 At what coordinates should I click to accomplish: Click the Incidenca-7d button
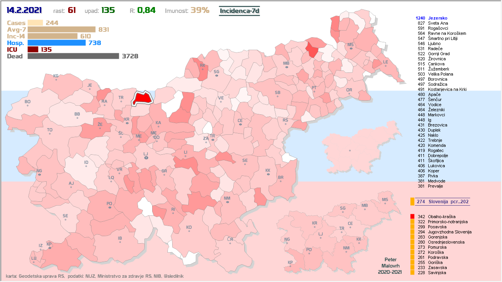click(x=239, y=11)
